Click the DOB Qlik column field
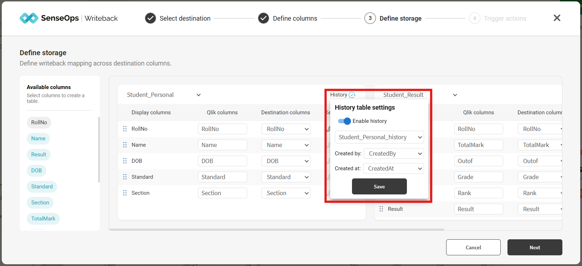 pyautogui.click(x=223, y=161)
